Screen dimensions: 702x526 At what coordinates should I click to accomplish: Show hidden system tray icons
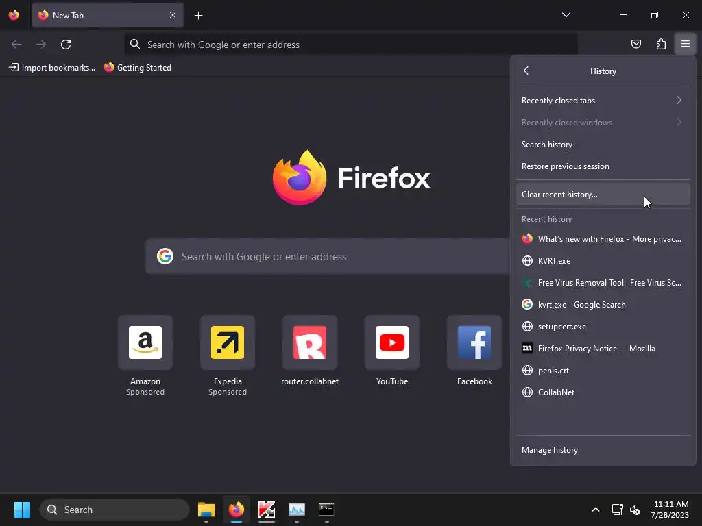tap(596, 510)
